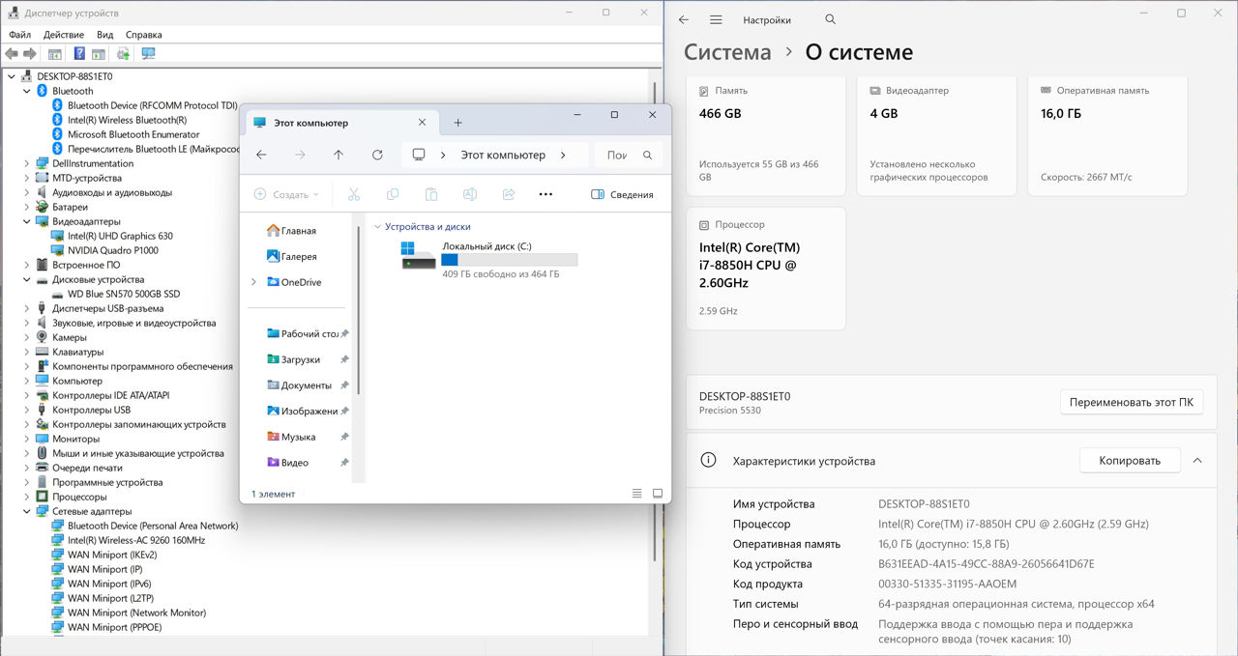Switch Explorer to large thumbnails view
The image size is (1238, 656).
tap(658, 493)
